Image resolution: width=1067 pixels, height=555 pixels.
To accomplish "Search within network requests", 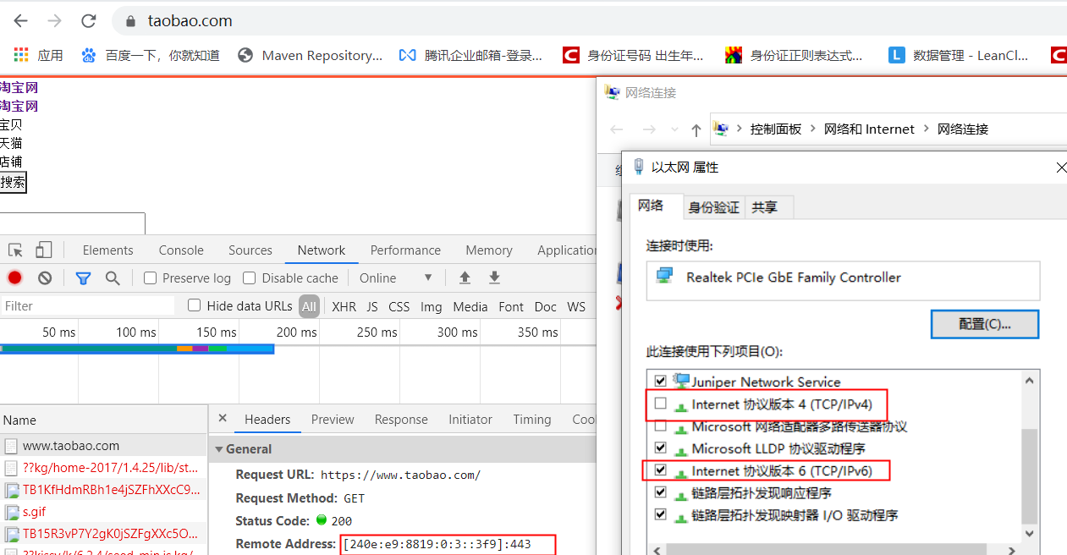I will click(113, 277).
